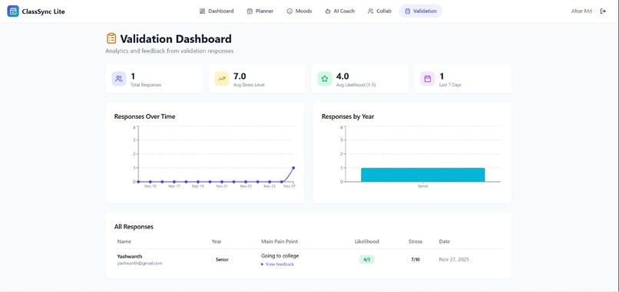Click the Total Responses people icon
This screenshot has height=292, width=619.
[119, 79]
